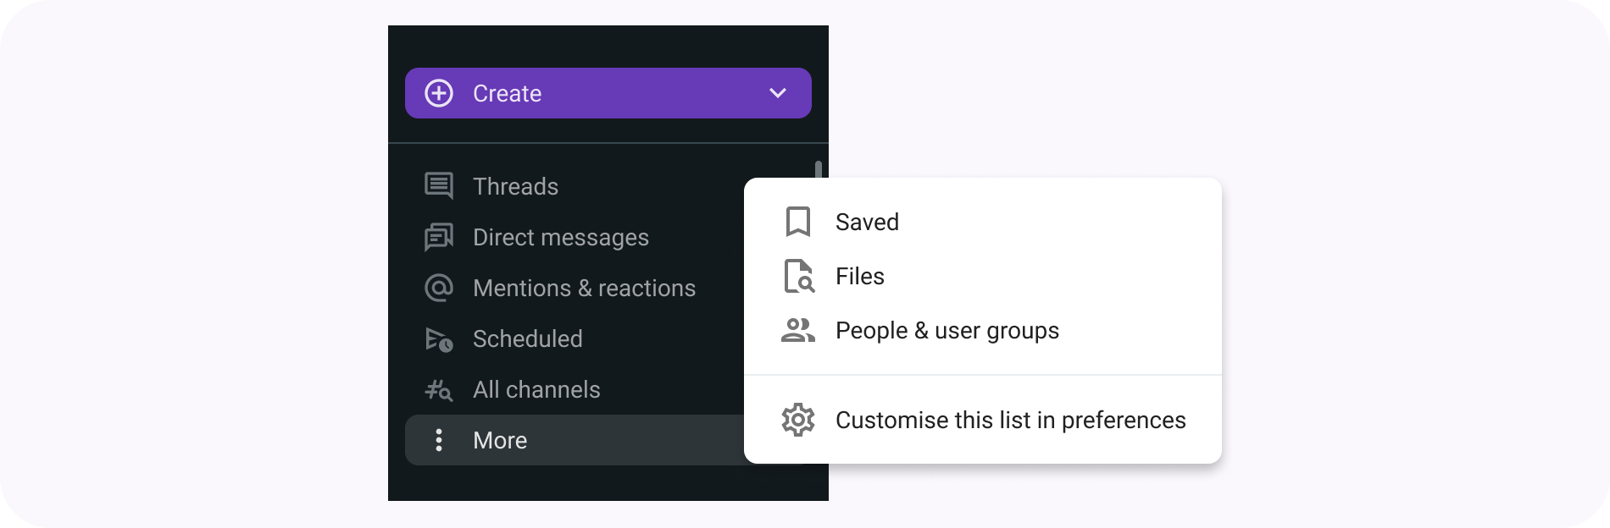1610x528 pixels.
Task: Expand the Create dropdown chevron
Action: tap(778, 93)
